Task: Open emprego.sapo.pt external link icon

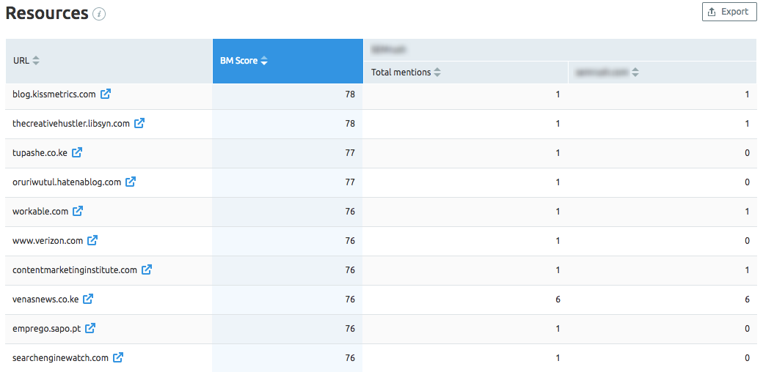Action: [90, 328]
